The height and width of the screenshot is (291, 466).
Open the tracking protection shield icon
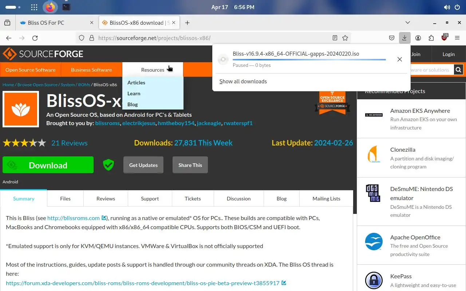point(82,38)
